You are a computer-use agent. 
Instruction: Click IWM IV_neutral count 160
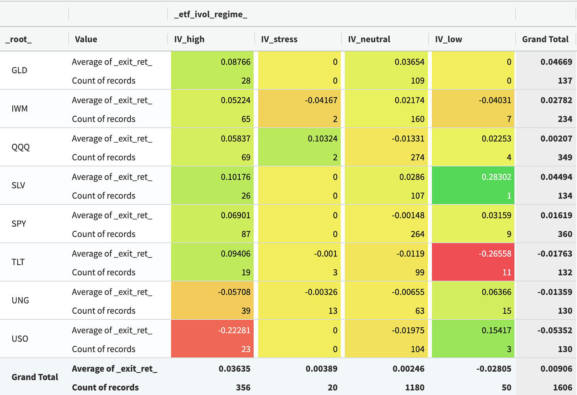[418, 119]
